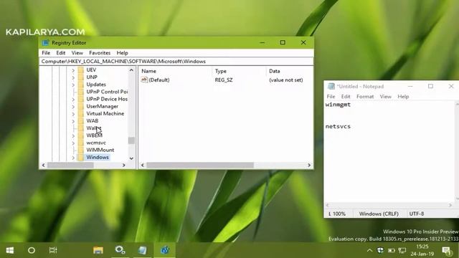This screenshot has width=459, height=258.
Task: Select the Updates key folder icon
Action: point(81,85)
